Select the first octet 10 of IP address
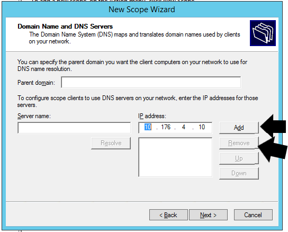Viewport: 288px width, 232px height. [x=148, y=127]
